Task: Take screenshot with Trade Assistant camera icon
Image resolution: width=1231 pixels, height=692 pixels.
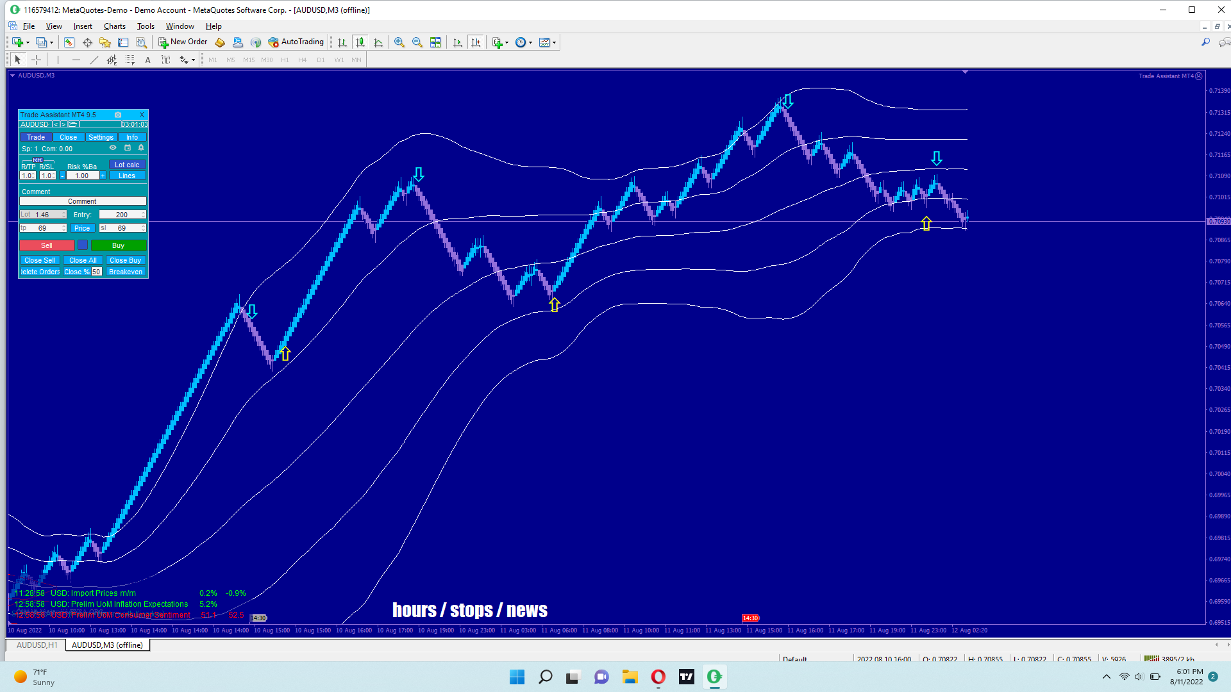Action: tap(118, 115)
